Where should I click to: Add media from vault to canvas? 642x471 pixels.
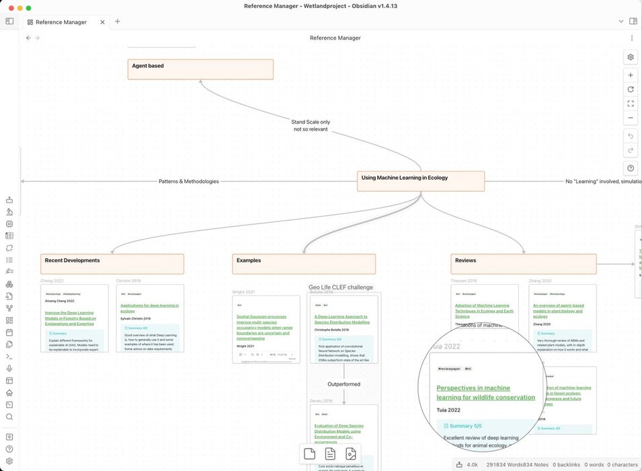[350, 454]
